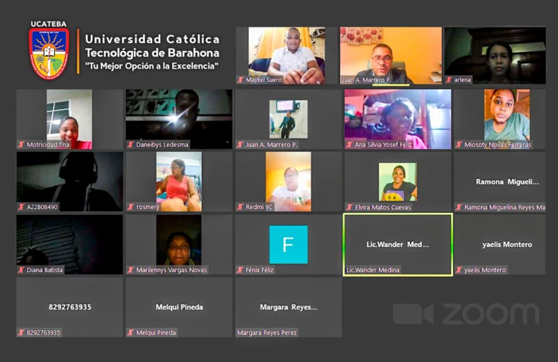
Task: Select the blue F avatar of Fénix Féliz
Action: click(288, 244)
